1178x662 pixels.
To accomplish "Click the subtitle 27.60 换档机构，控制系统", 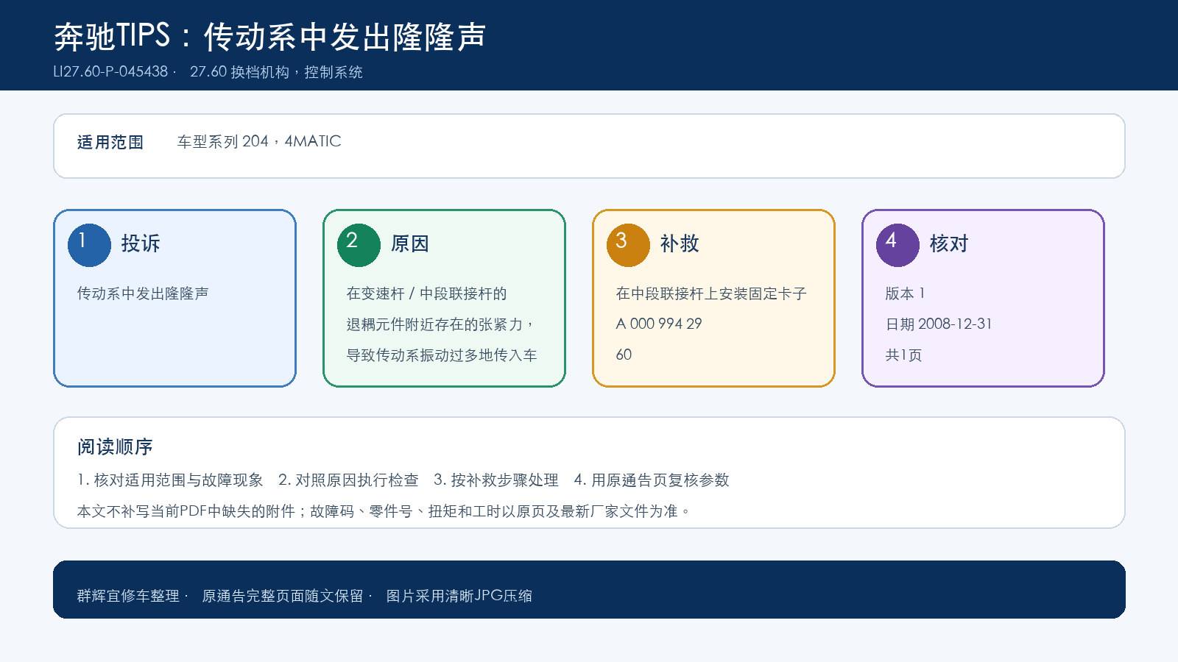I will 276,72.
